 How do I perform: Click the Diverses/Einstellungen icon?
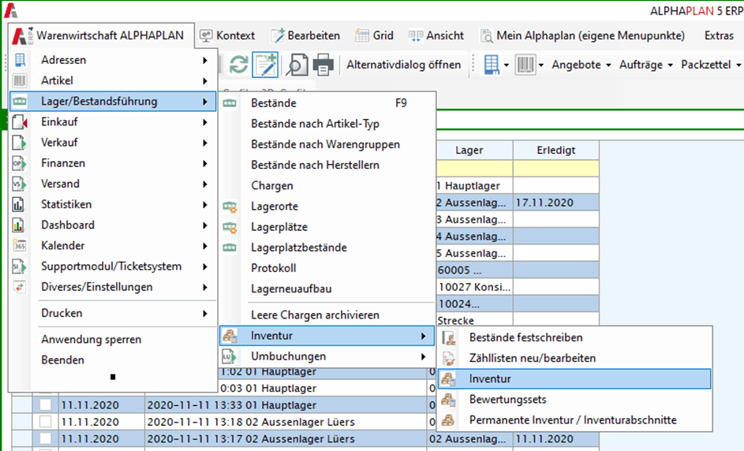[x=20, y=287]
